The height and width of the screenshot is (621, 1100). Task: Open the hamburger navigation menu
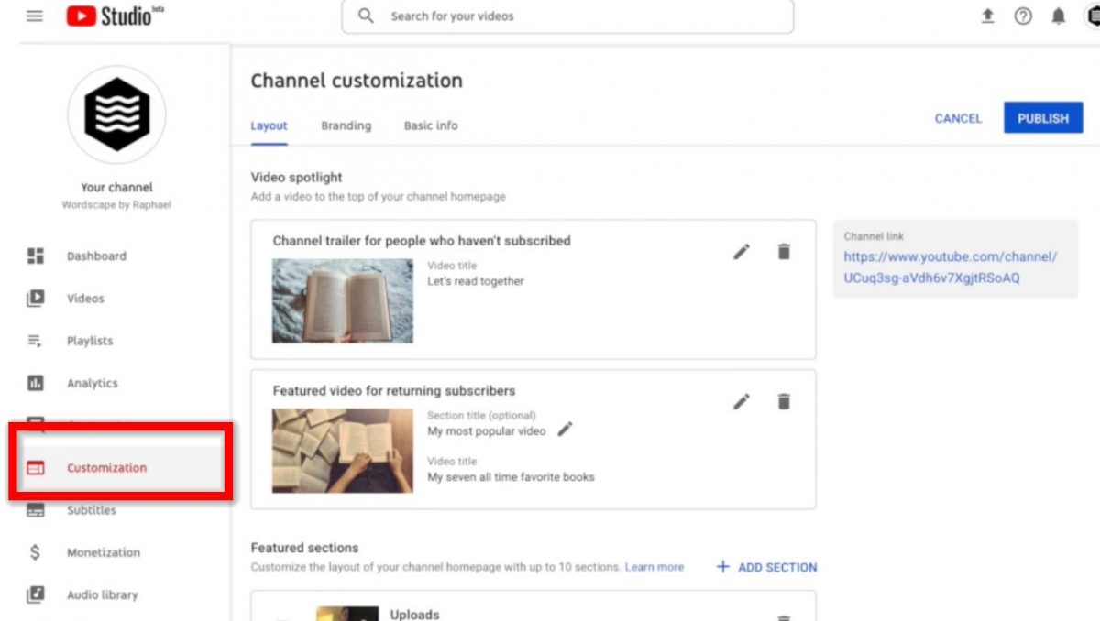point(35,16)
